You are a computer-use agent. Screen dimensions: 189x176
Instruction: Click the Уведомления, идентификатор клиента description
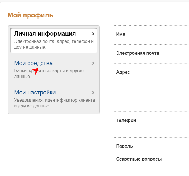pos(54,103)
